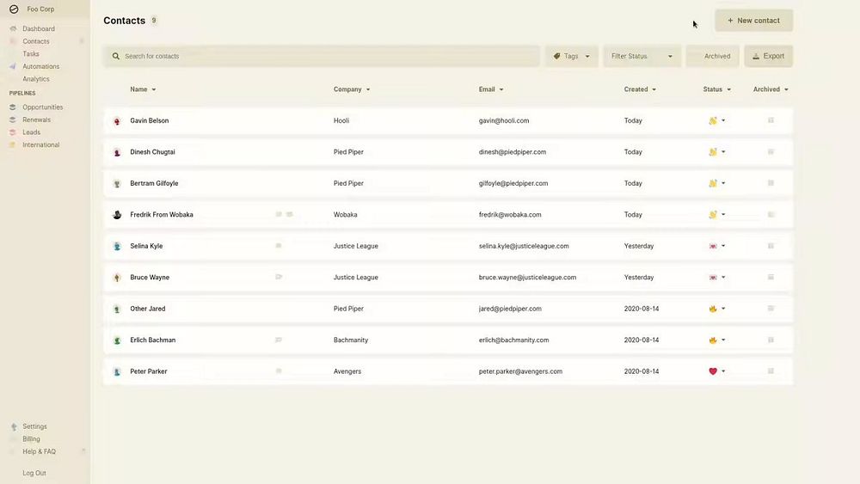Sort contacts by the Archived column
The image size is (860, 484).
(x=771, y=89)
